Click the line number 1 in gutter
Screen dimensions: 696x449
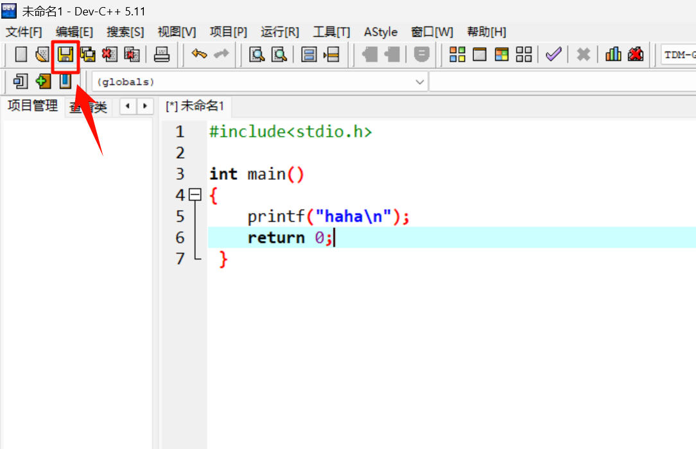click(180, 132)
